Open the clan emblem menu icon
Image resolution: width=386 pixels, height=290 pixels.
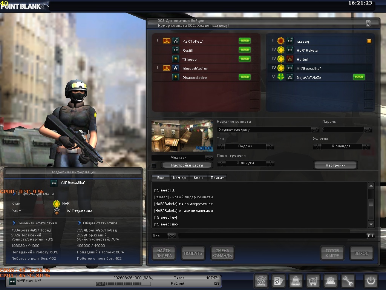[261, 281]
